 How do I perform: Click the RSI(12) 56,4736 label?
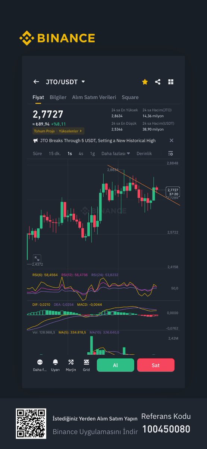click(75, 275)
